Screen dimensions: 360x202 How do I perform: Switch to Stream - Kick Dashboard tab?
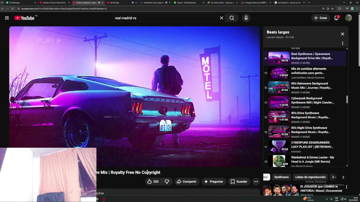click(x=188, y=3)
